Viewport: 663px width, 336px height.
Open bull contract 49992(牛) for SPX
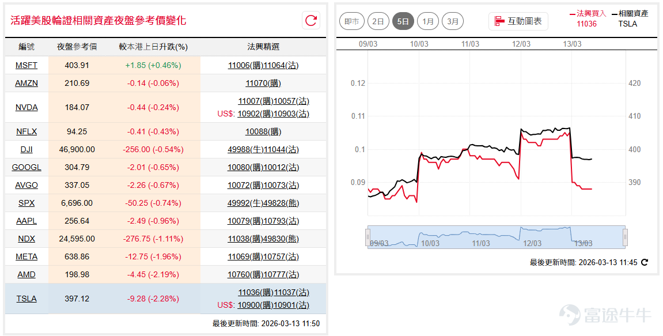245,203
